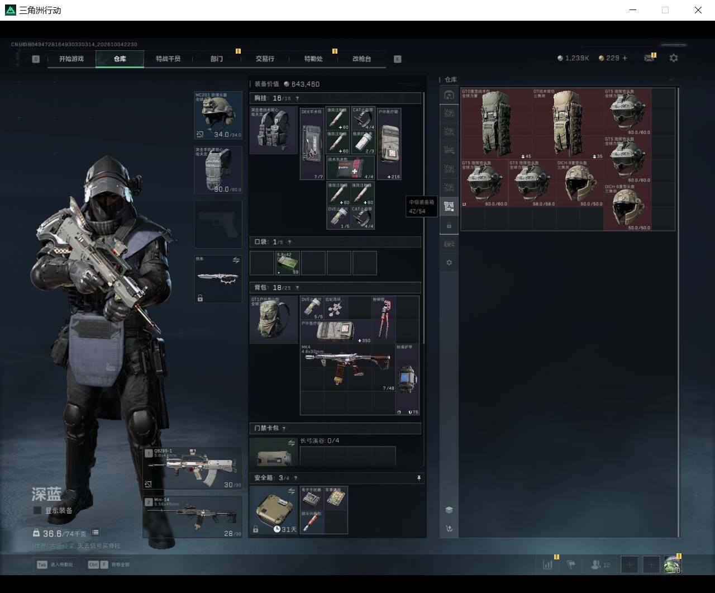
Task: Go to the 交易行 tab
Action: [265, 59]
